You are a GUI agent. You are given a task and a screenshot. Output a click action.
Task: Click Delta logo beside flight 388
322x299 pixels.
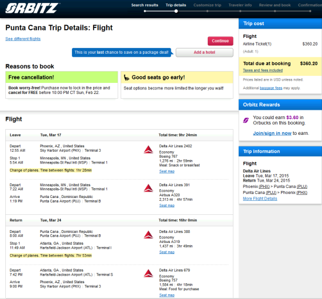click(x=148, y=235)
